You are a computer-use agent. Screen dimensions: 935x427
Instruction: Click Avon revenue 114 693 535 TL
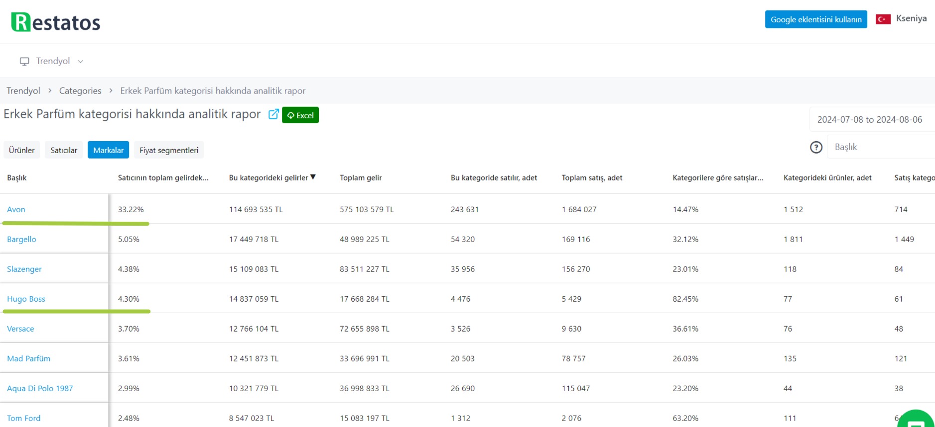pos(256,209)
